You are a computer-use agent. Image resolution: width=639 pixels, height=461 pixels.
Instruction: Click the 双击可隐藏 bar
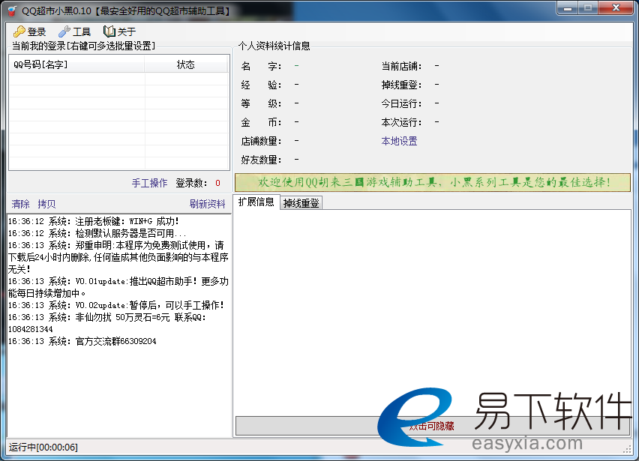pyautogui.click(x=432, y=426)
